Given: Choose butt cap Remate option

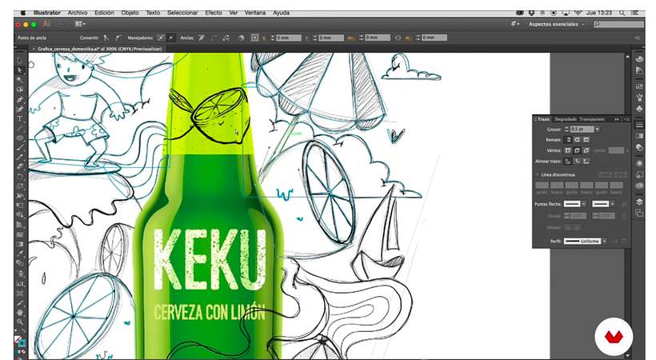Looking at the screenshot, I should [568, 140].
